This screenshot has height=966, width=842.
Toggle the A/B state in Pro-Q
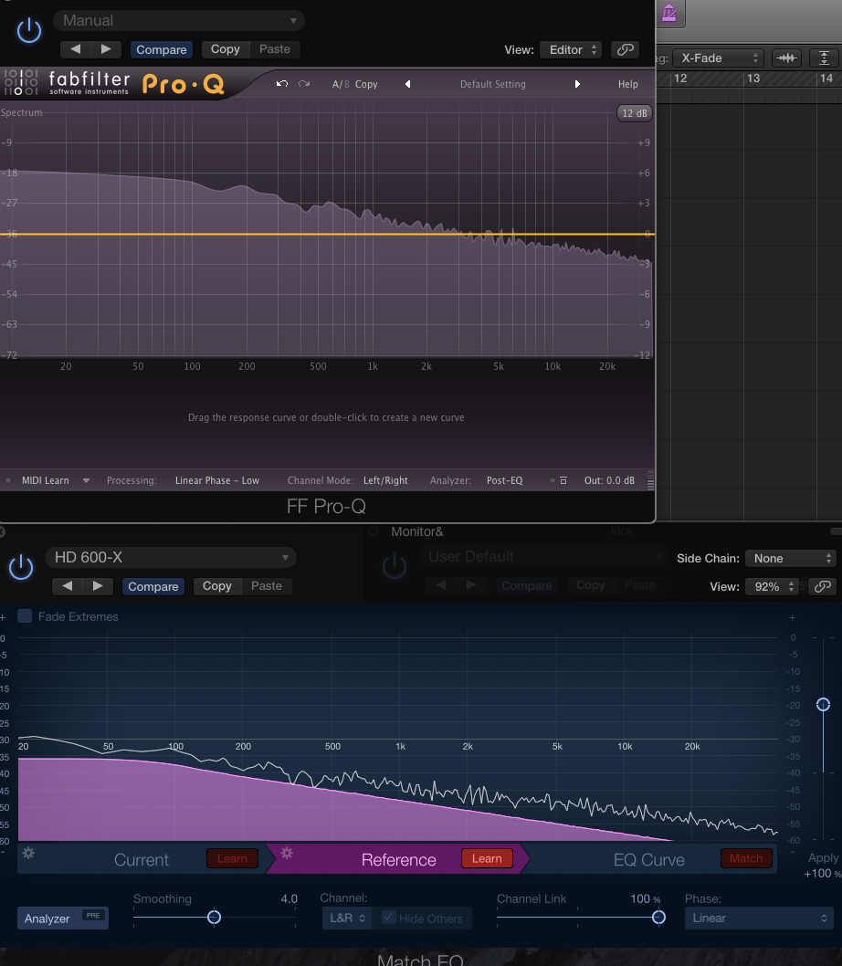(x=341, y=84)
